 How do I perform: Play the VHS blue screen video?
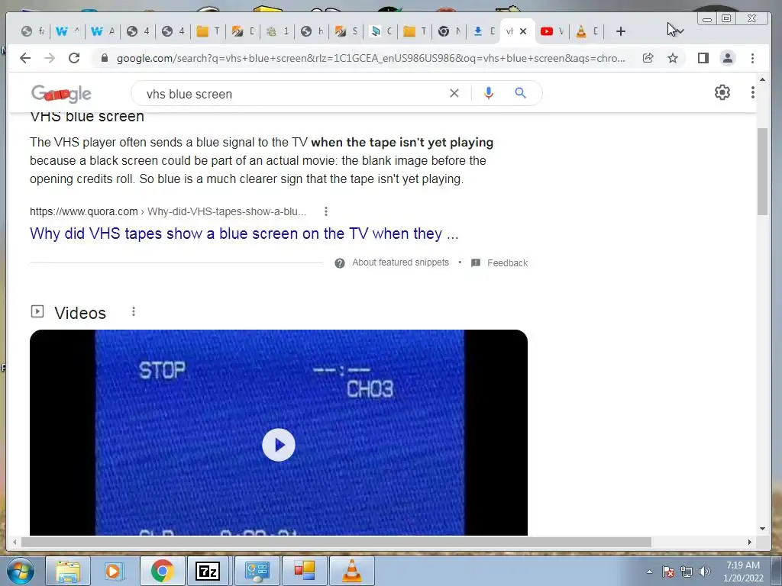point(278,445)
